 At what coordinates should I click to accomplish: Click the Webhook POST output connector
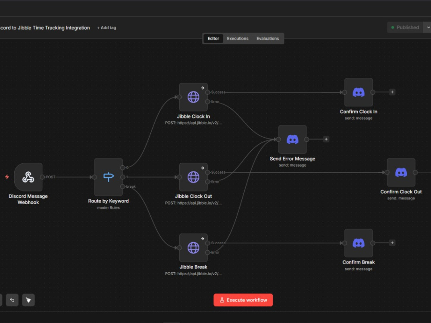point(42,177)
